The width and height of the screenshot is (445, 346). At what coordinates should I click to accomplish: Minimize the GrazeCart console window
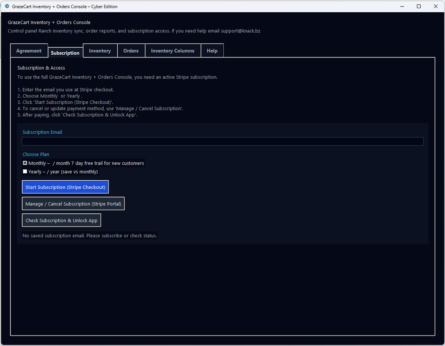click(402, 6)
